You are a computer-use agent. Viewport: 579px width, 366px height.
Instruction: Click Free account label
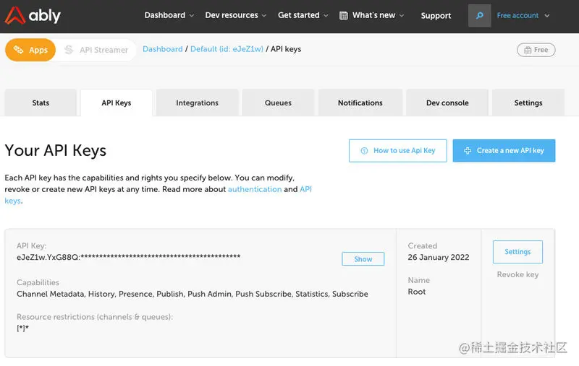[x=517, y=15]
